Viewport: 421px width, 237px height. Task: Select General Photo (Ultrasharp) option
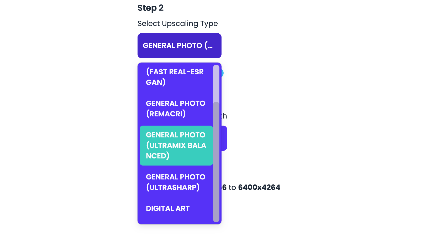click(x=176, y=182)
